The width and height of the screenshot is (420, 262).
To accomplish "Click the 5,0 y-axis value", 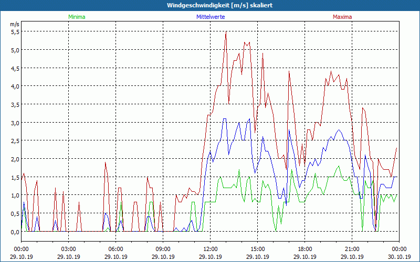I will tap(15, 50).
